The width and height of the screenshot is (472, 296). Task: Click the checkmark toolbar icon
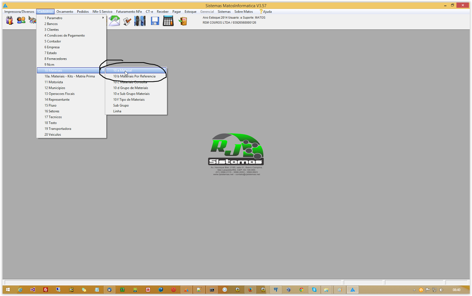127,21
